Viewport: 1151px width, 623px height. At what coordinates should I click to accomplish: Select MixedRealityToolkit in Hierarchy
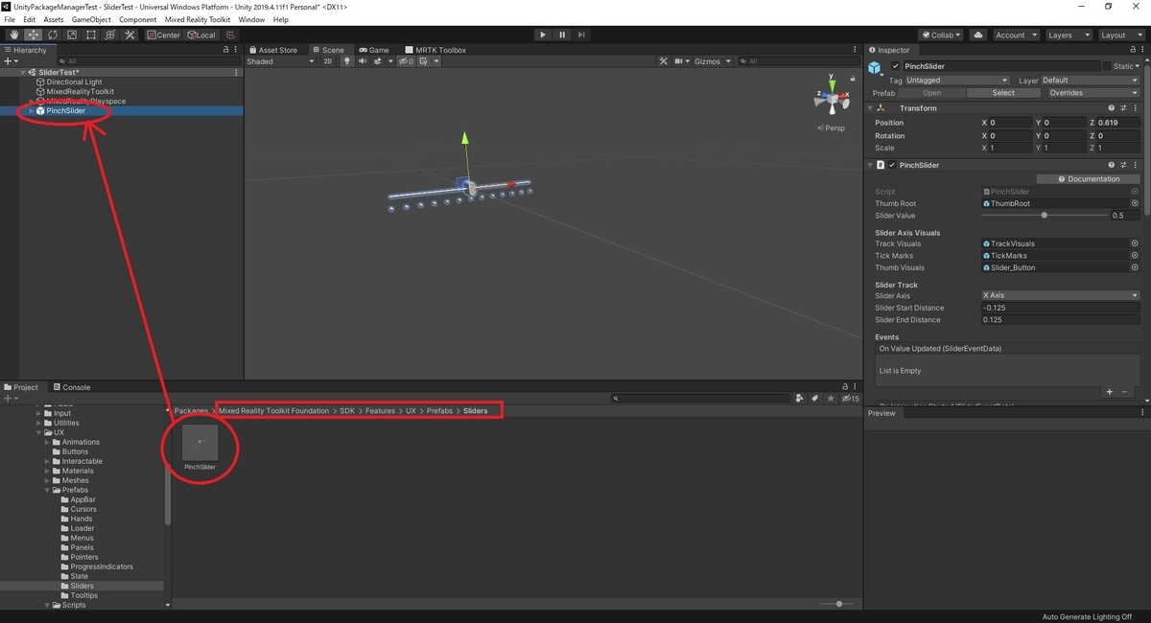tap(80, 92)
